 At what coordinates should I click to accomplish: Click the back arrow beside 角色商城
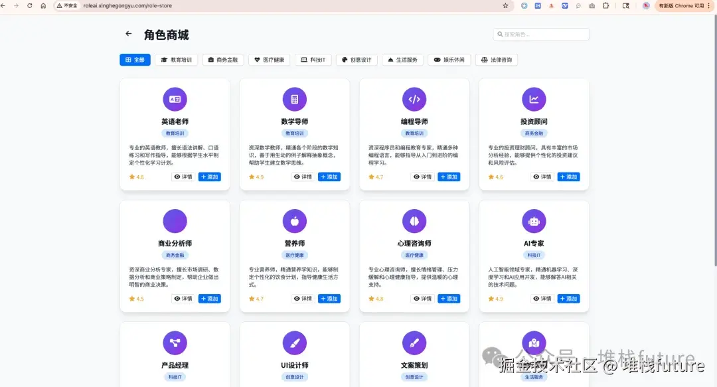pyautogui.click(x=128, y=34)
